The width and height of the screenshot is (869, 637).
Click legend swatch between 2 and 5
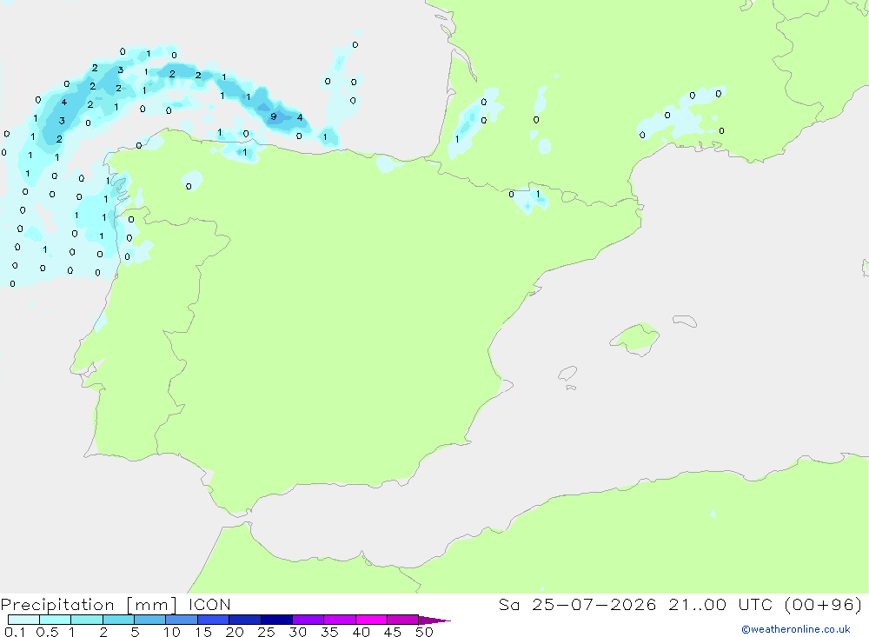coord(118,620)
